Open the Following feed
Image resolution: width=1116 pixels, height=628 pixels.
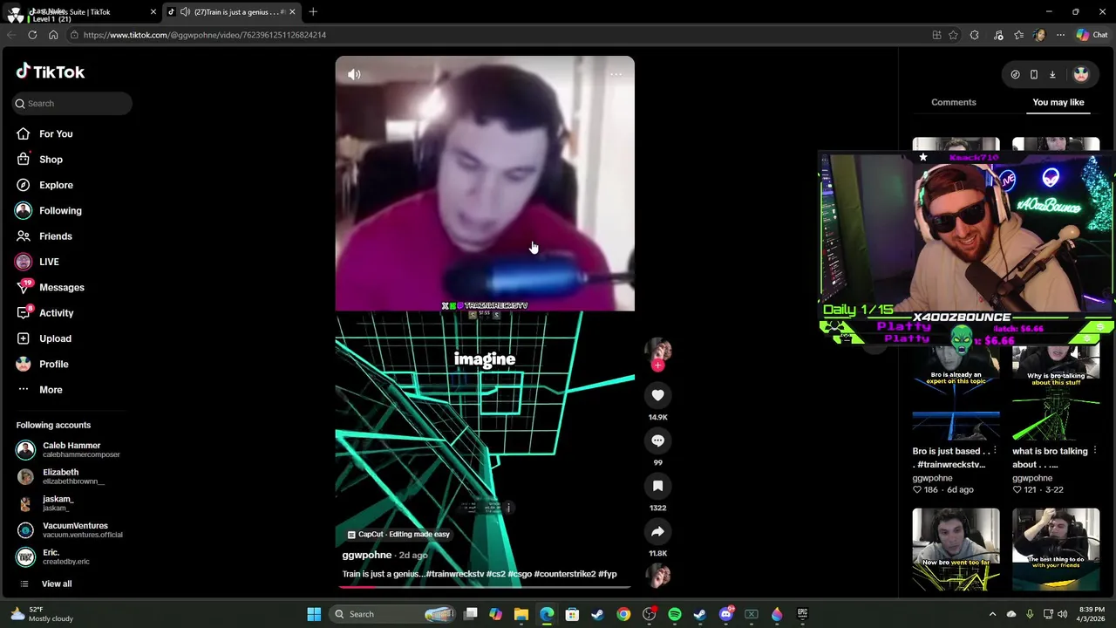[x=60, y=210]
